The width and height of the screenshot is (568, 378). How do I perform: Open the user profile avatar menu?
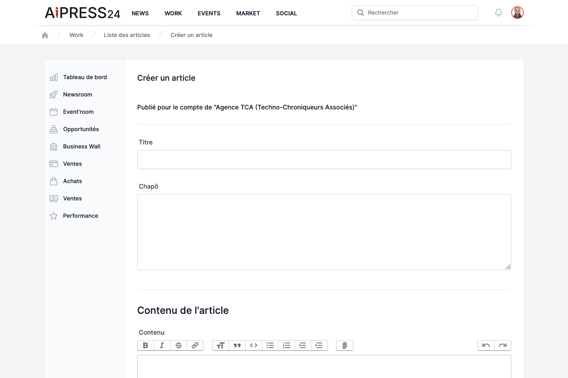pyautogui.click(x=518, y=13)
